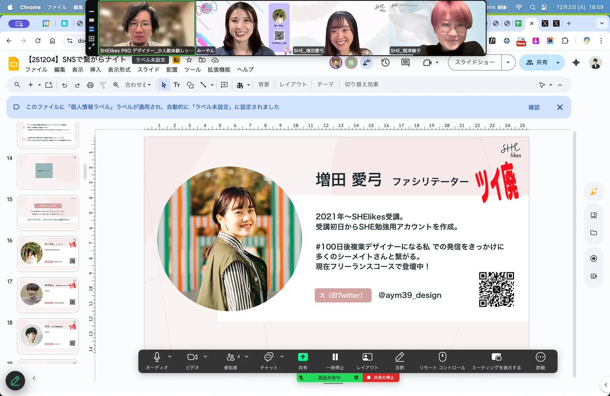Select the line drawing tool
The width and height of the screenshot is (610, 396).
pos(203,85)
